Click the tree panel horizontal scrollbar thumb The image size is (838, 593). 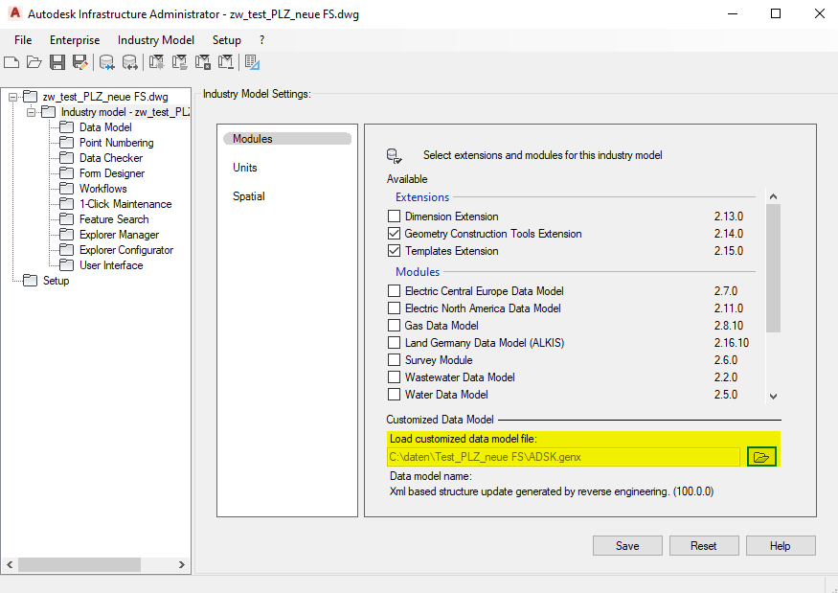coord(79,564)
